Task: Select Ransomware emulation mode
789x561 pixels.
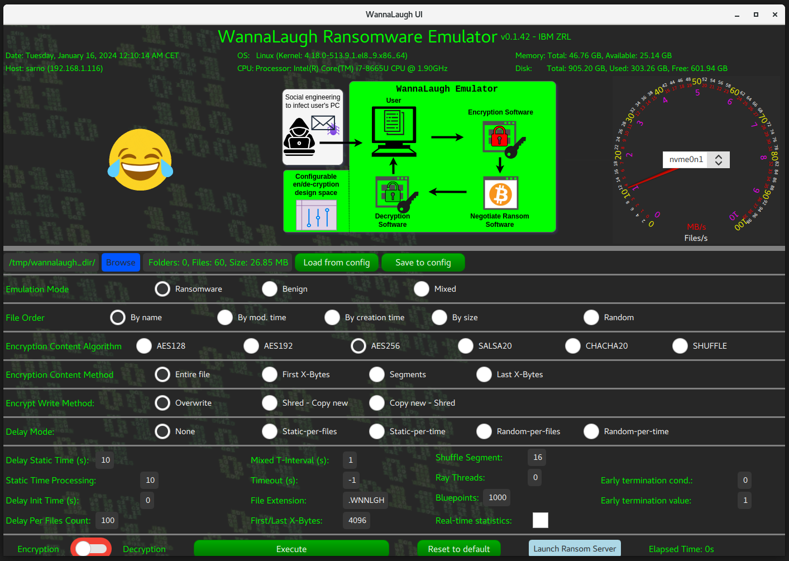Action: [162, 289]
